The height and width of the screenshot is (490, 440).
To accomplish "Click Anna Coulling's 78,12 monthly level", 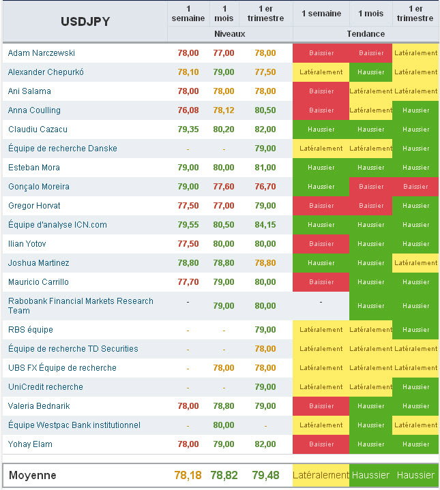I will coord(224,110).
